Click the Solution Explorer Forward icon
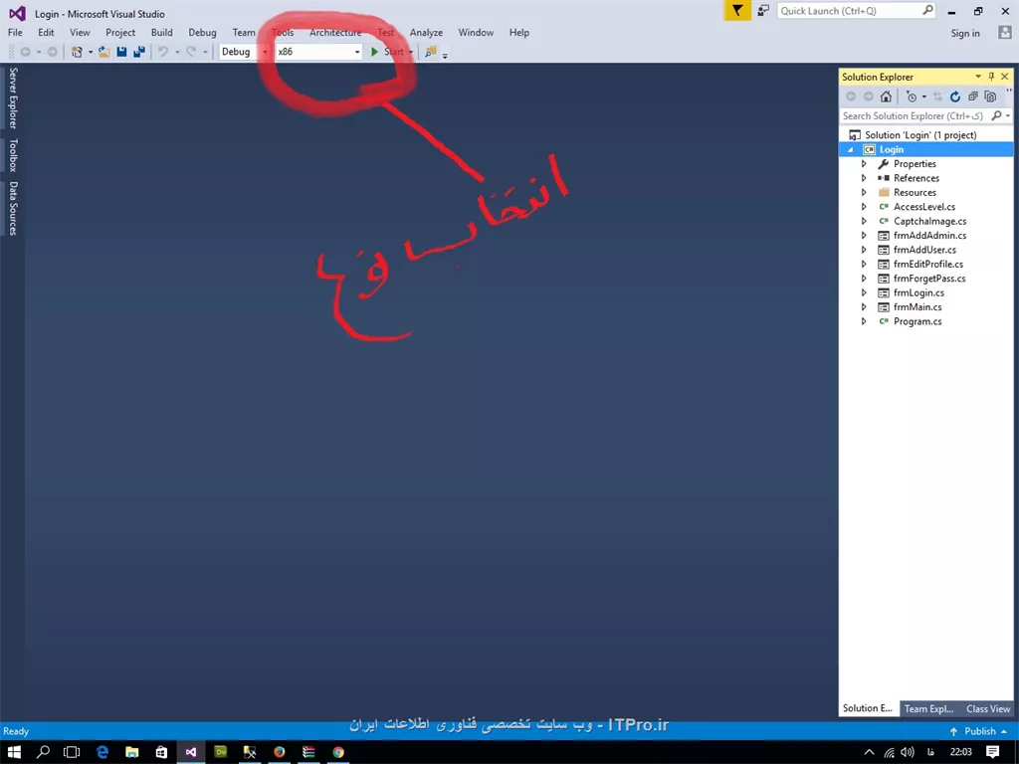 [868, 96]
